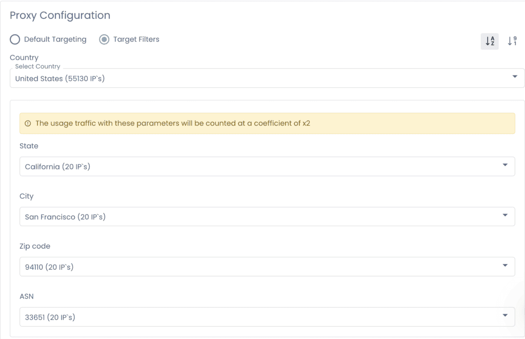Select the Default Targeting radio button

click(x=15, y=39)
